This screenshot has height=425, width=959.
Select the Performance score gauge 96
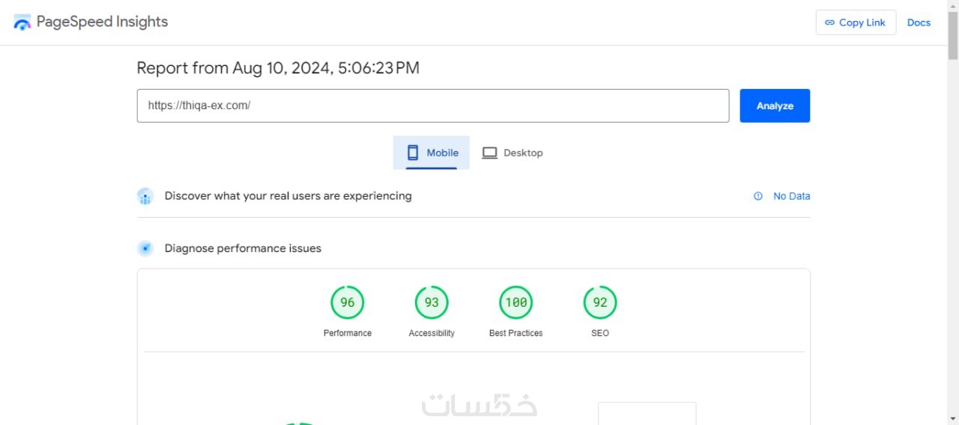point(348,302)
